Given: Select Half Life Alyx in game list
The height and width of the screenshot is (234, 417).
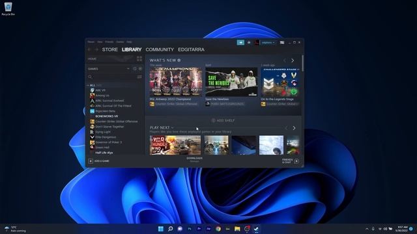Looking at the screenshot, I should 104,153.
